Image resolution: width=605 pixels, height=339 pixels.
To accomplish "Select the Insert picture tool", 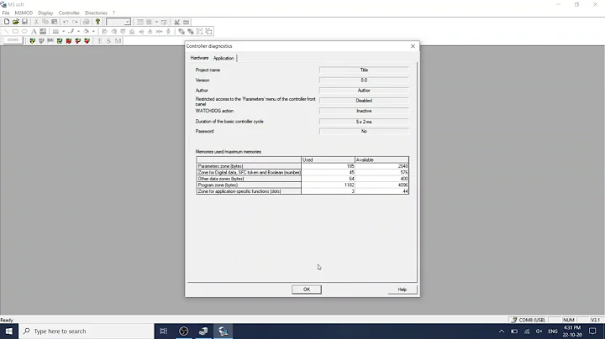I will point(43,32).
